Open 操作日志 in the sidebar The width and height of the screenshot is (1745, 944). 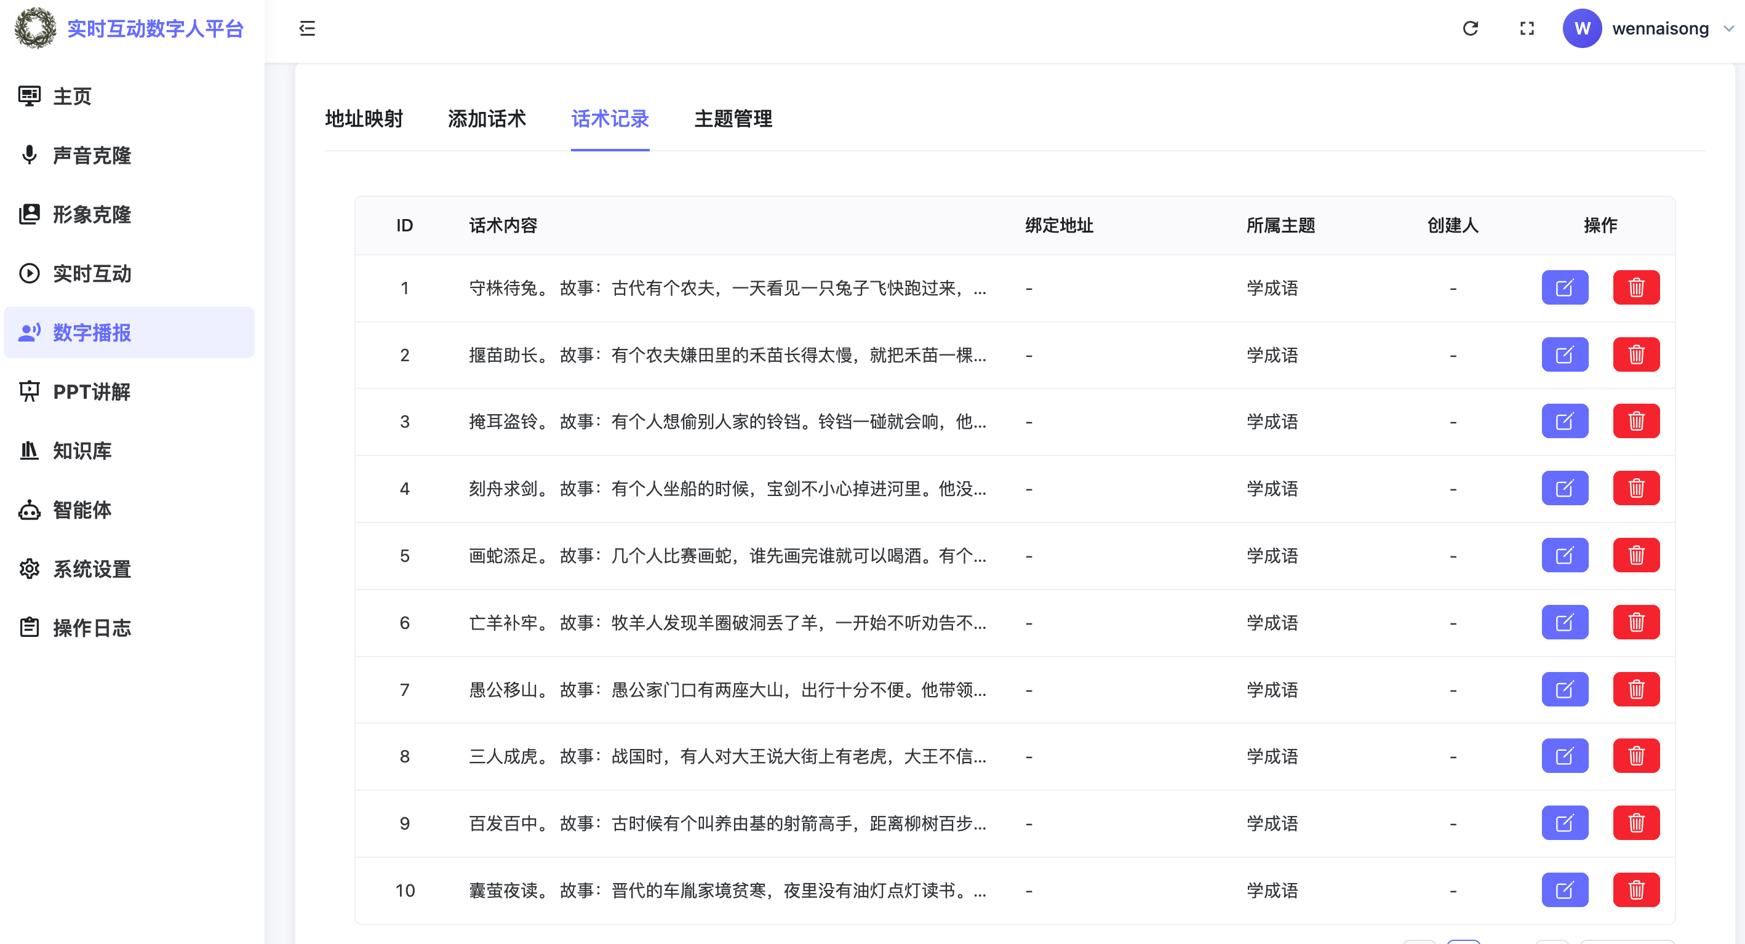point(129,628)
